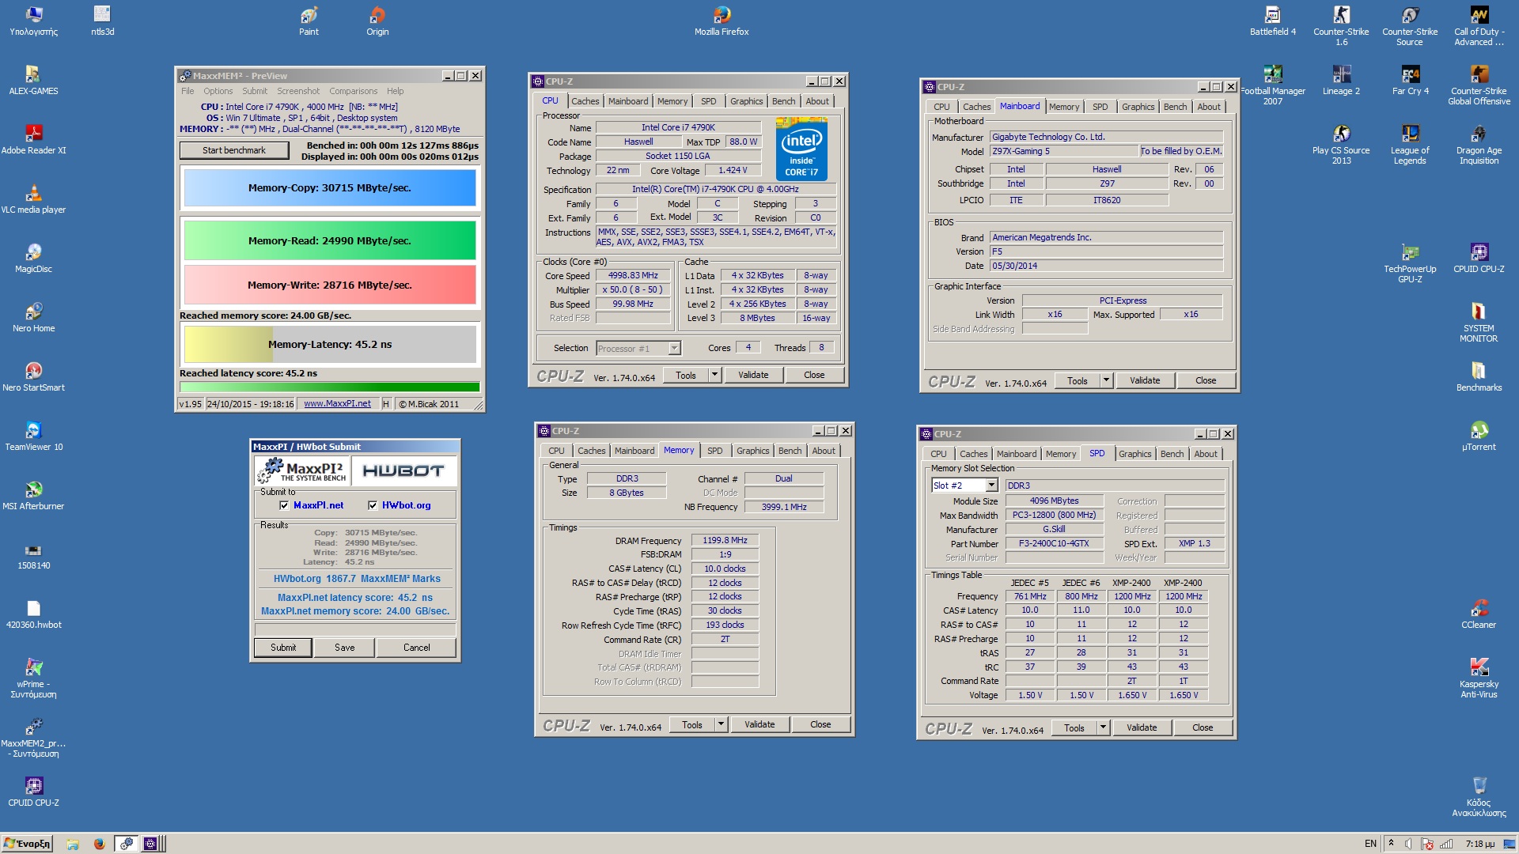This screenshot has height=854, width=1519.
Task: Open VLC media player desktop icon
Action: (x=33, y=199)
